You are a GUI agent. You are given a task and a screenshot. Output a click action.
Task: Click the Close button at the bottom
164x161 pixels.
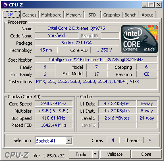[146, 154]
